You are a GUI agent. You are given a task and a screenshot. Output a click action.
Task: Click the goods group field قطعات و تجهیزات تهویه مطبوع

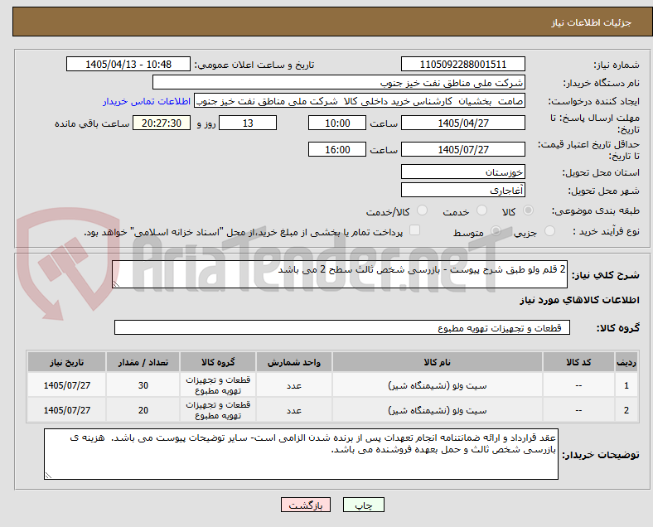point(342,327)
